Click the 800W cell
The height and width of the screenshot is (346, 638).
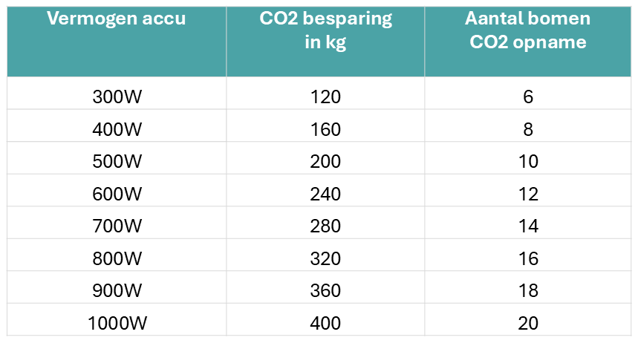[117, 258]
